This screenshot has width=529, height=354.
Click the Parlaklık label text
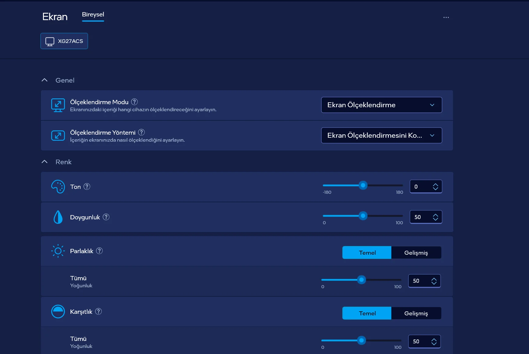coord(82,251)
